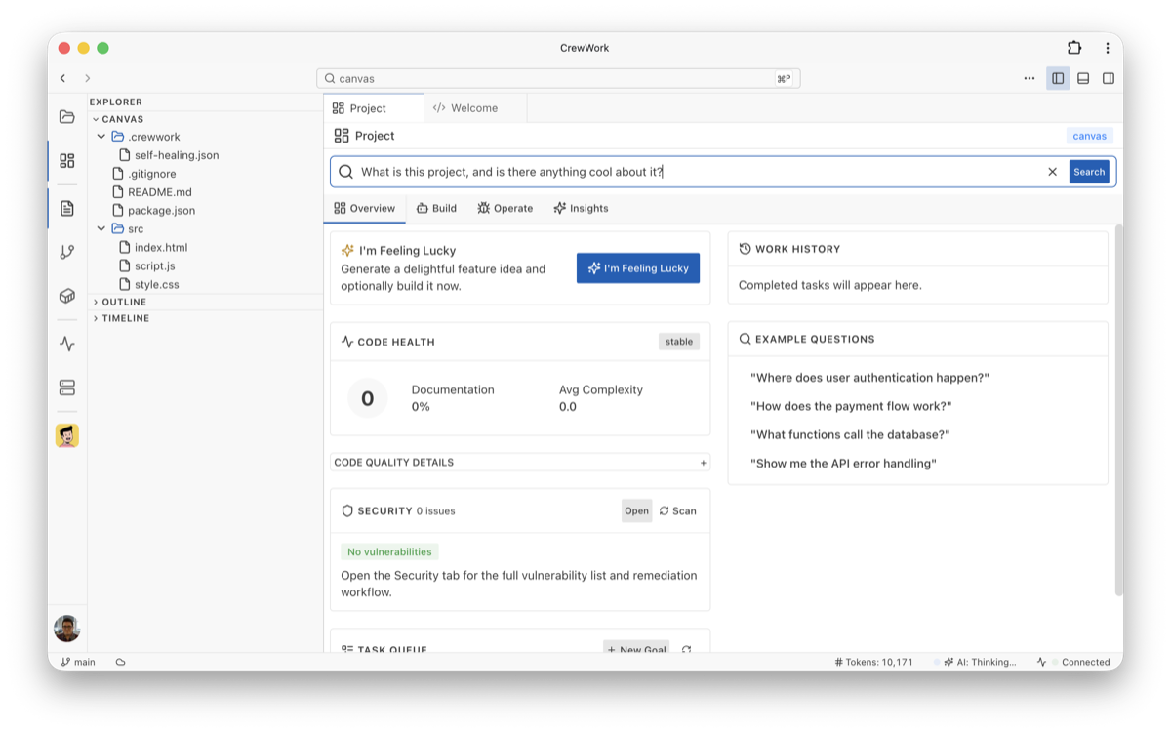Toggle the primary side bar visibility
This screenshot has width=1171, height=733.
click(x=1058, y=78)
